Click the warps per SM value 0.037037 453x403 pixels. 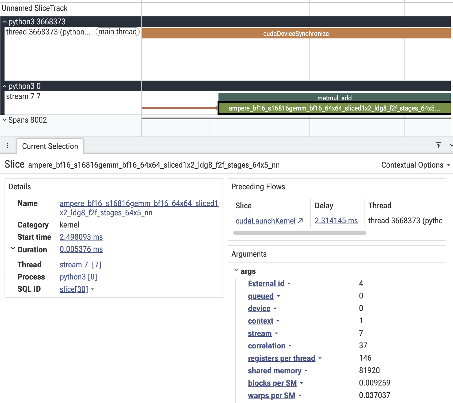pos(375,395)
